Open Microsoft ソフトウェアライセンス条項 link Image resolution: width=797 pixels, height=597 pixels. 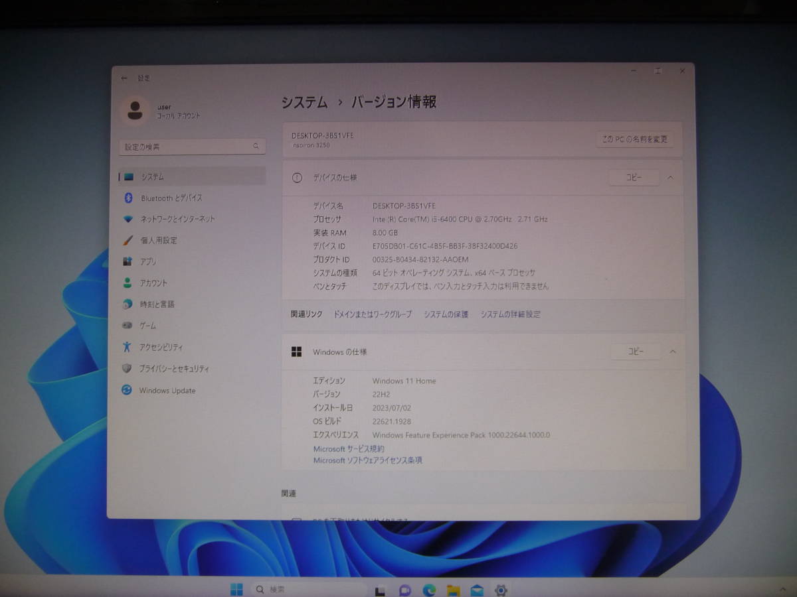[368, 460]
